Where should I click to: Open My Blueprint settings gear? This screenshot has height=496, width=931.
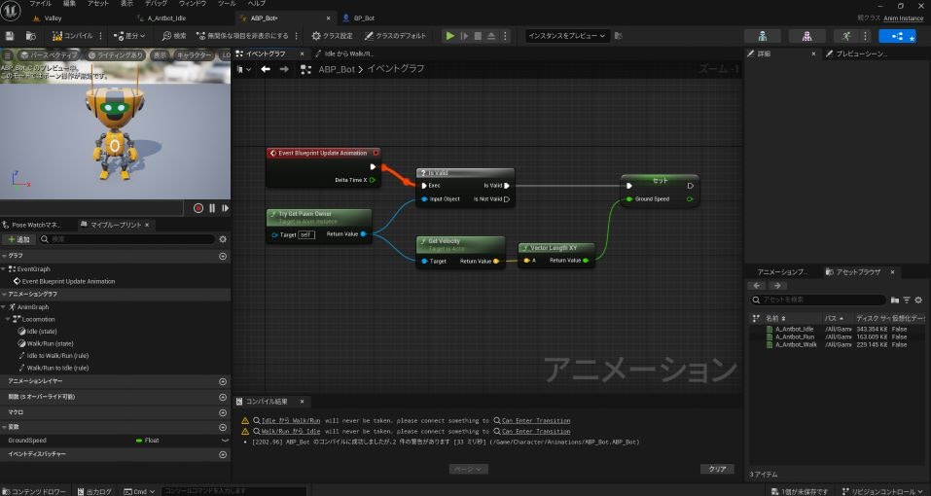223,239
